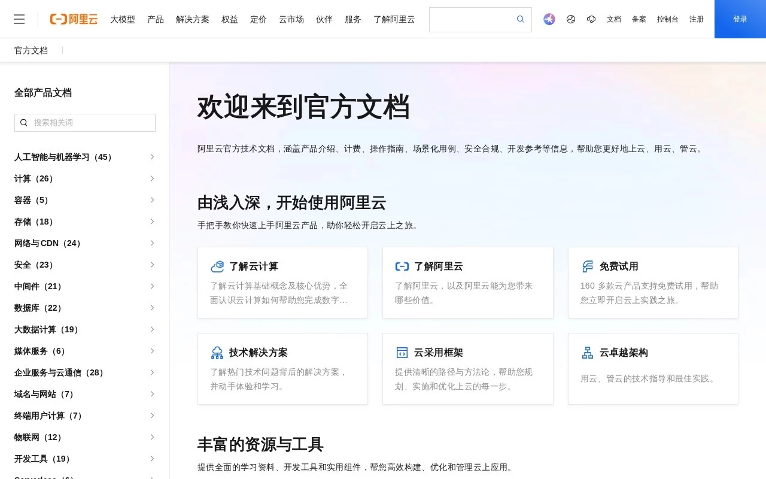Viewport: 766px width, 479px height.
Task: Click the 云卓越架构 card icon
Action: click(x=588, y=353)
